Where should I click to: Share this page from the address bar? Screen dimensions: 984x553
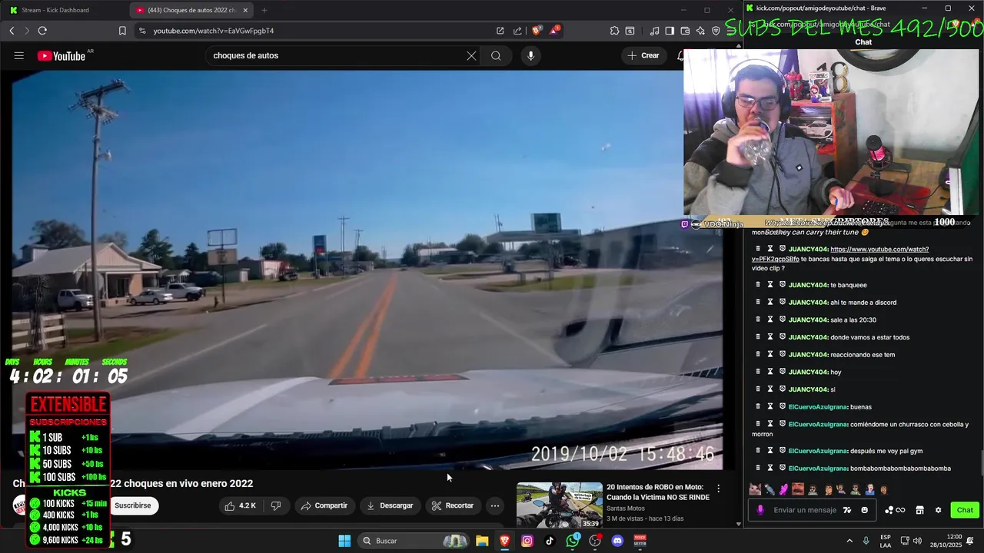(517, 31)
